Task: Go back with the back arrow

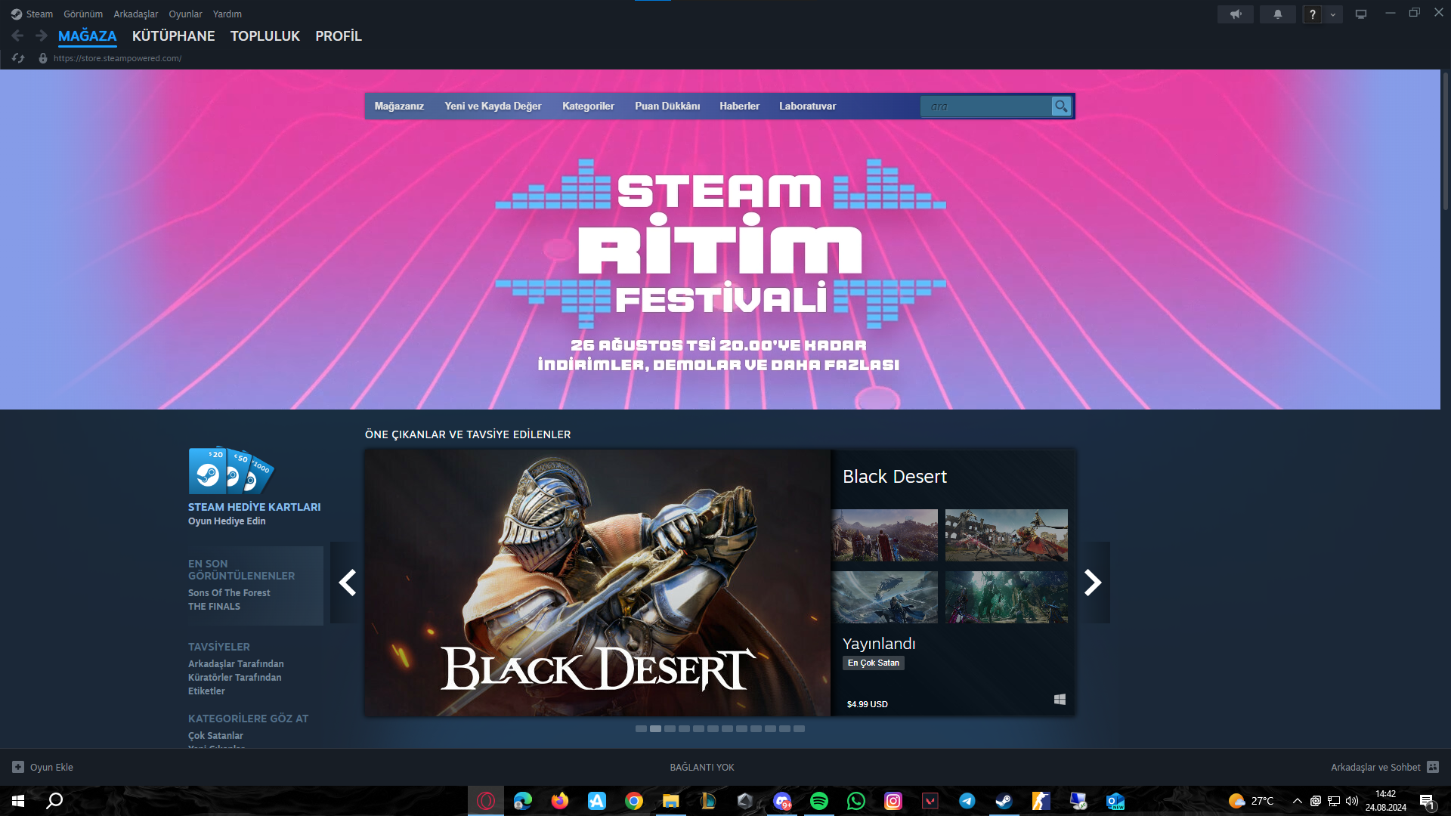Action: (x=17, y=36)
